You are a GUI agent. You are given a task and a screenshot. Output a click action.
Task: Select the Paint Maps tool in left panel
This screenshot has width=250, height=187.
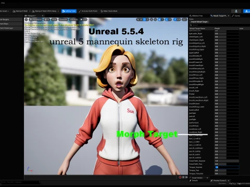point(11,24)
